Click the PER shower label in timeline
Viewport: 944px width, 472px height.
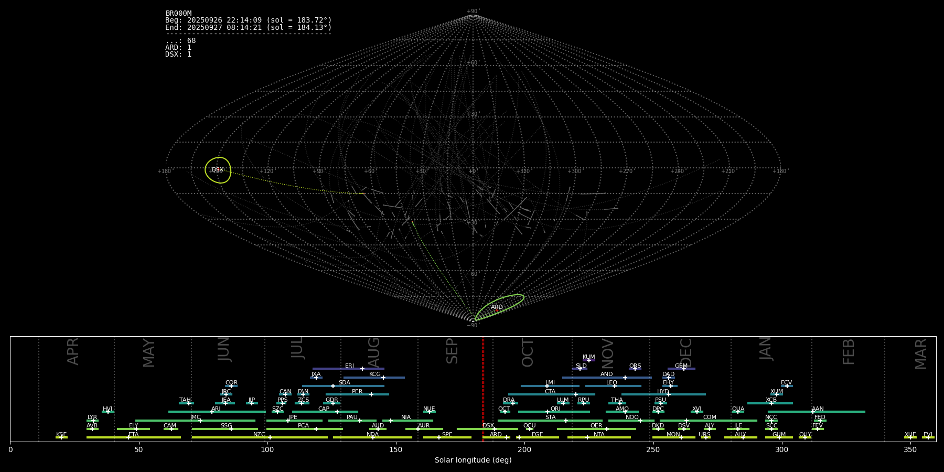(357, 392)
